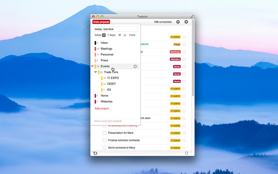Open the gear menu for the Events project
Viewport: 278px width, 174px height.
point(135,66)
